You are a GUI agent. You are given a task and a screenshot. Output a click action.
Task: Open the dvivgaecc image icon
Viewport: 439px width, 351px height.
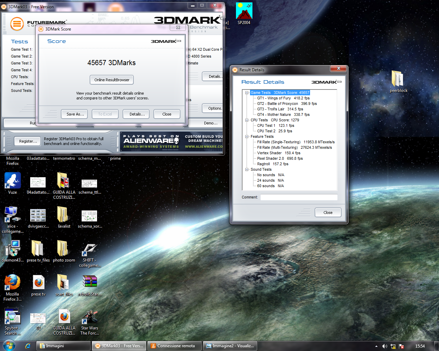38,219
